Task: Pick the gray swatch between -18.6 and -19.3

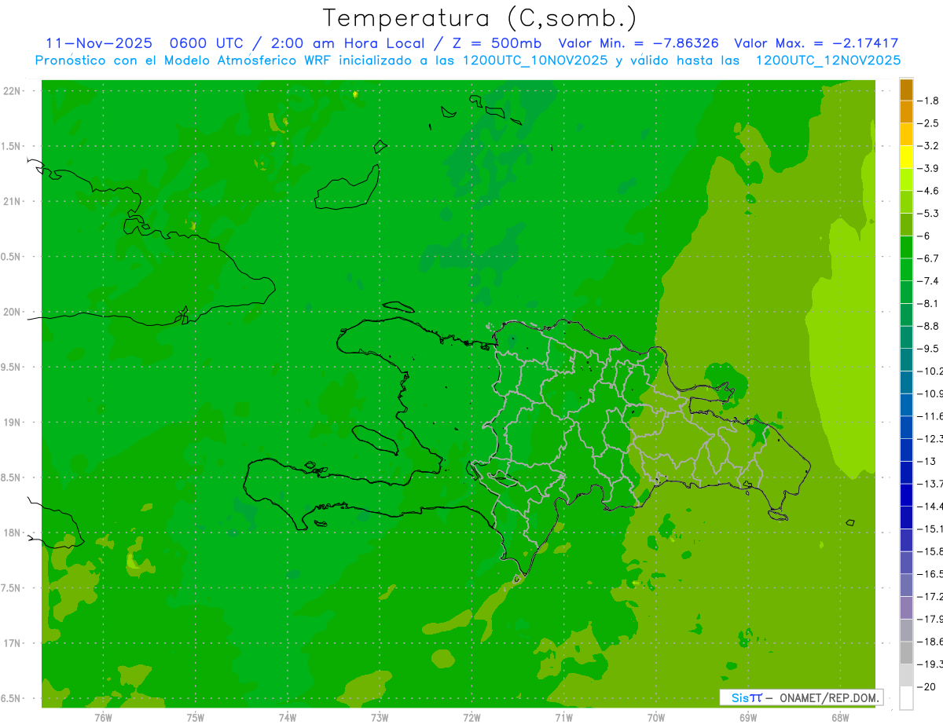Action: 906,653
